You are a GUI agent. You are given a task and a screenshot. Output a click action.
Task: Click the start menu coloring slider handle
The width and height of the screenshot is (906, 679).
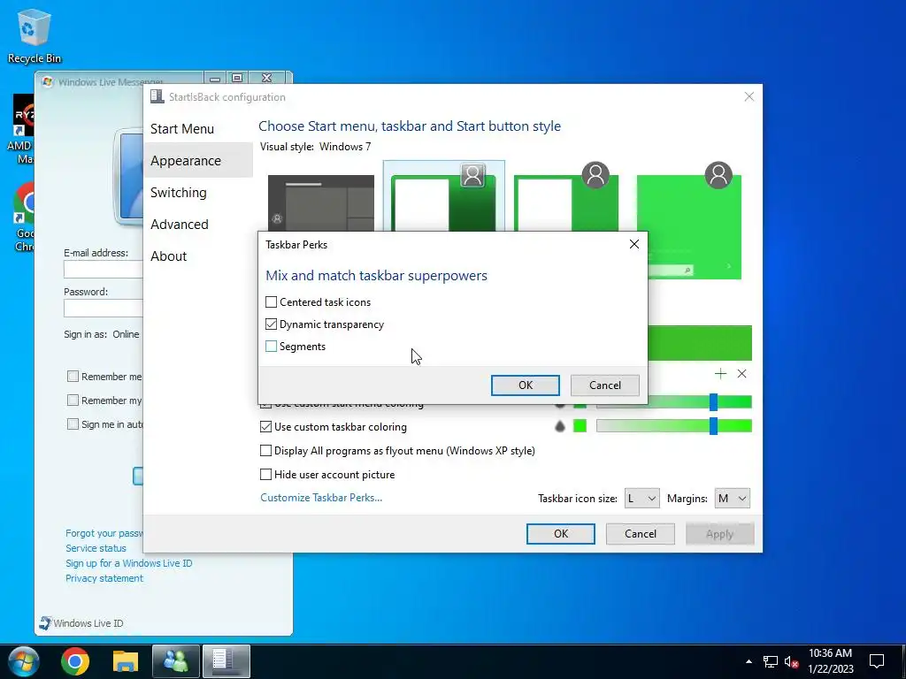714,402
